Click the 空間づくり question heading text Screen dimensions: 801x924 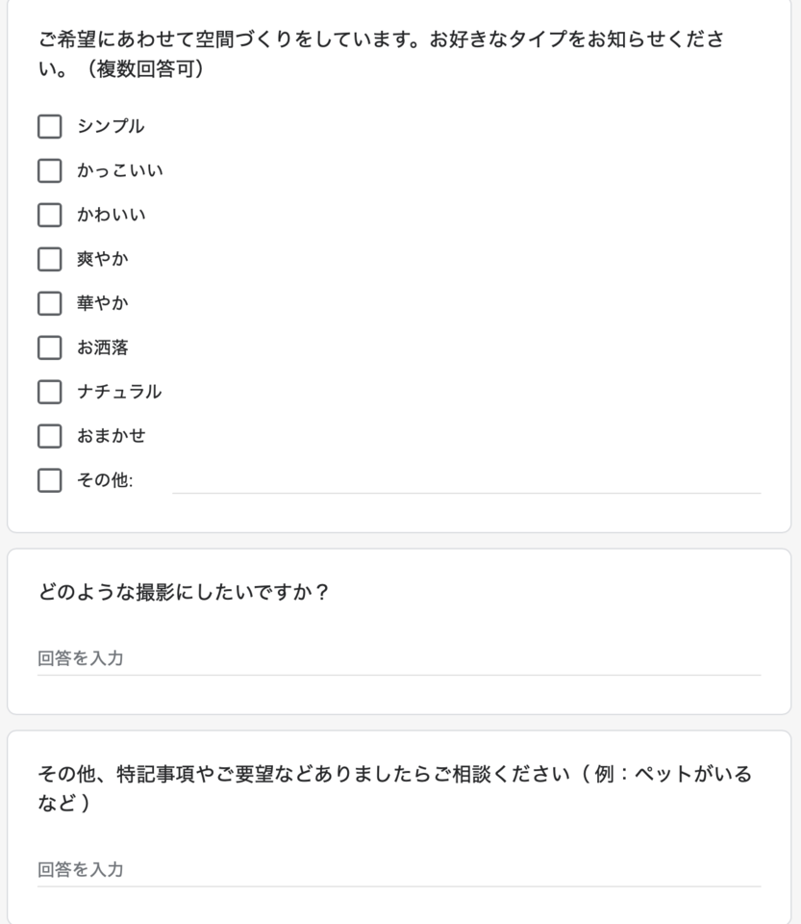point(382,54)
